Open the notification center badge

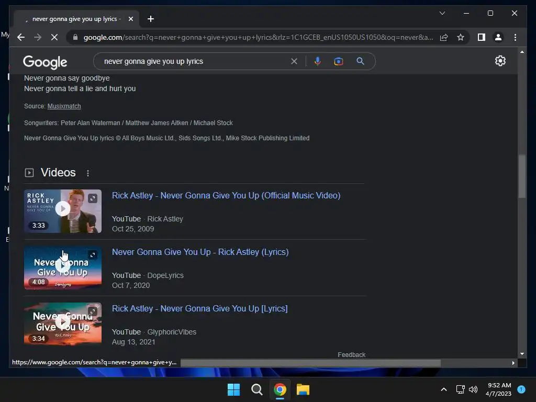coord(521,389)
